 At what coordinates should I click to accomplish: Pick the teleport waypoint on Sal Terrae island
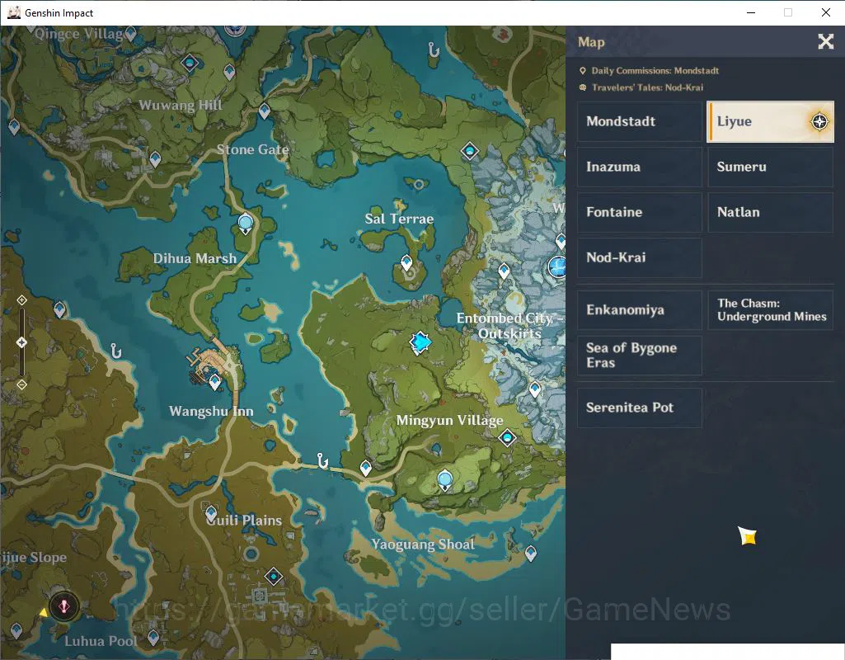tap(406, 262)
